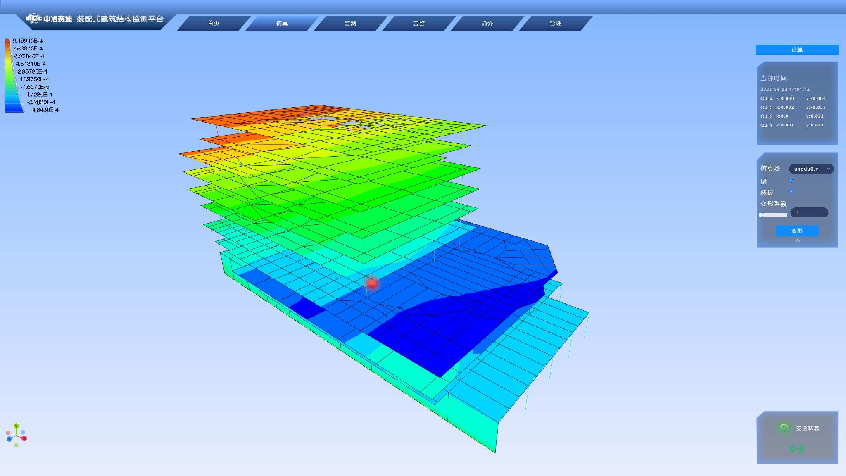The height and width of the screenshot is (476, 846).
Task: Click the red sensor marker on model
Action: tap(372, 283)
